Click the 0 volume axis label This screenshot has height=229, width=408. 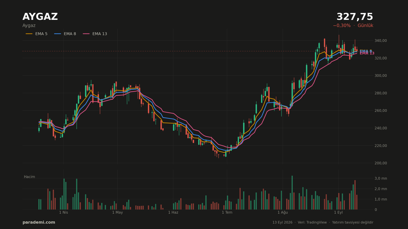(x=376, y=210)
